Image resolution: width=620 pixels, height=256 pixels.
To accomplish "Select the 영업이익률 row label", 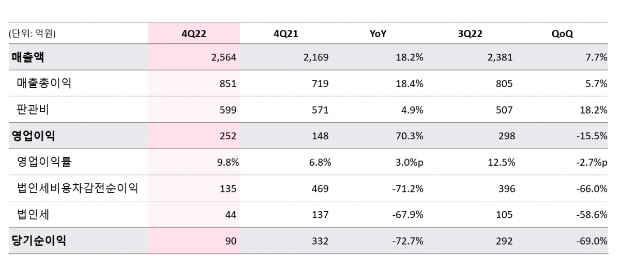I will [x=44, y=162].
